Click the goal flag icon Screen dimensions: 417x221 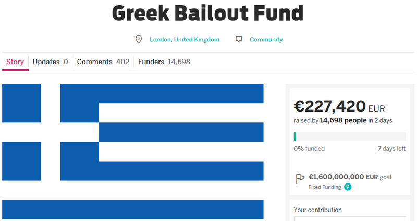click(x=300, y=178)
